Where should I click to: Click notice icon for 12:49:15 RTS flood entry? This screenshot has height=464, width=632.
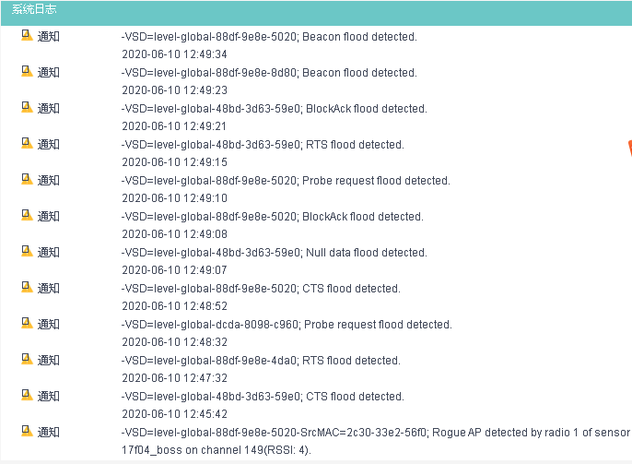pos(27,144)
